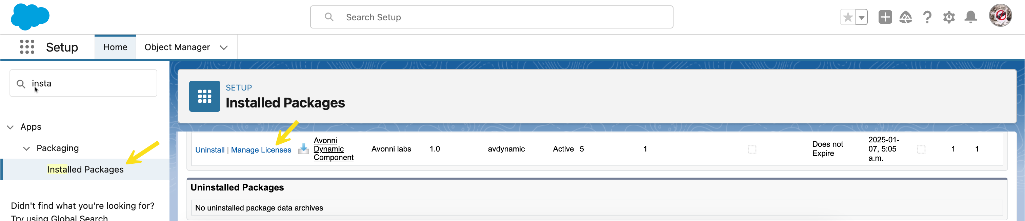The image size is (1025, 221).
Task: Click the Uninstall link for Avonni
Action: click(x=210, y=150)
